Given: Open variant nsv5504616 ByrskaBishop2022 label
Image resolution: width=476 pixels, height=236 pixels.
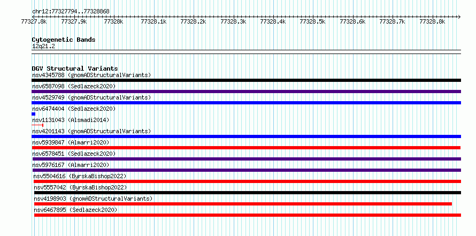Looking at the screenshot, I should [80, 176].
